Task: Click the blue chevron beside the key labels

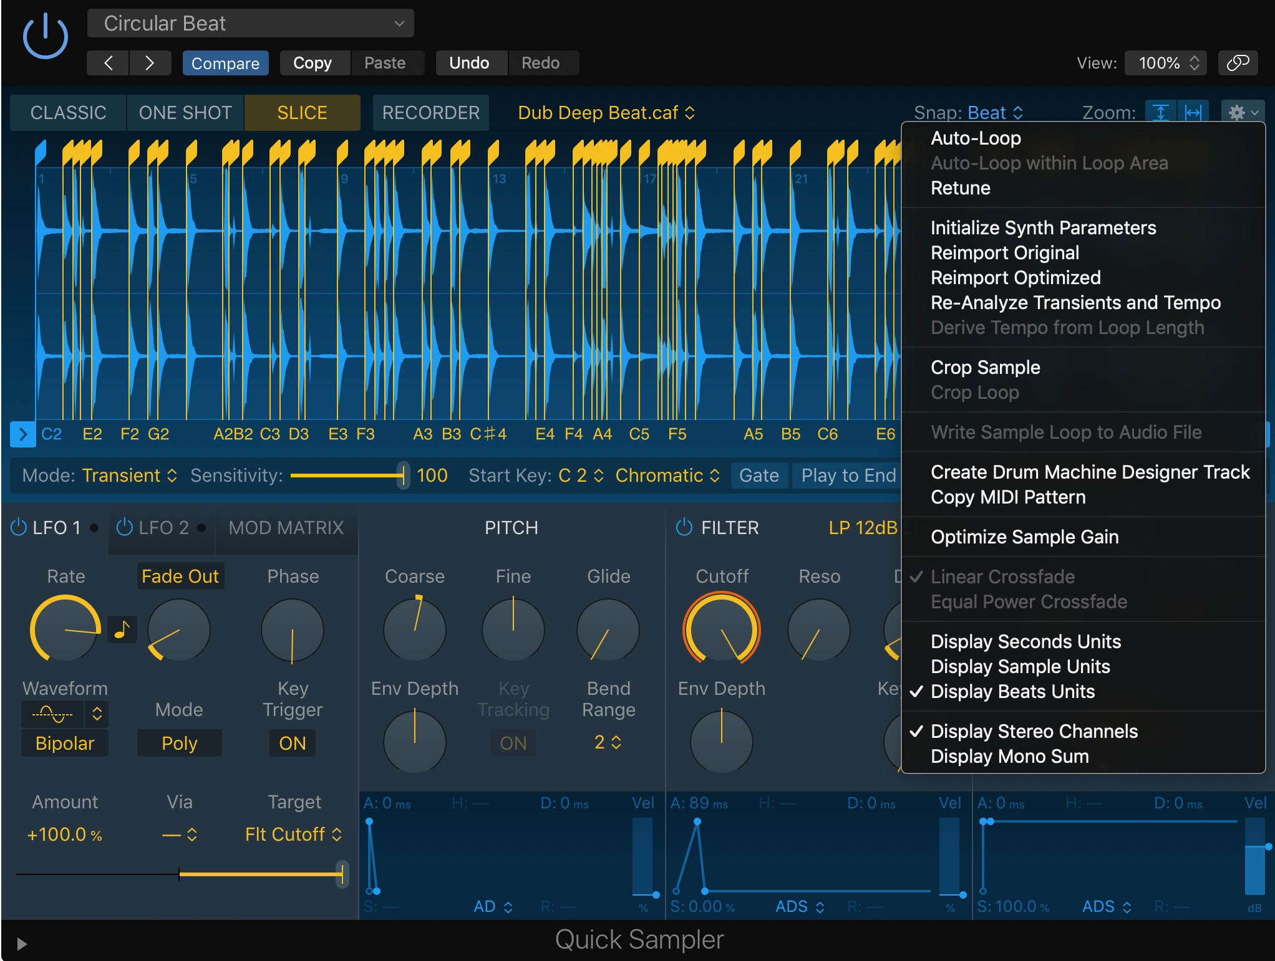Action: click(23, 434)
